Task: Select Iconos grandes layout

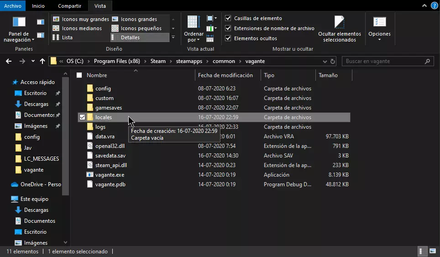Action: (135, 19)
